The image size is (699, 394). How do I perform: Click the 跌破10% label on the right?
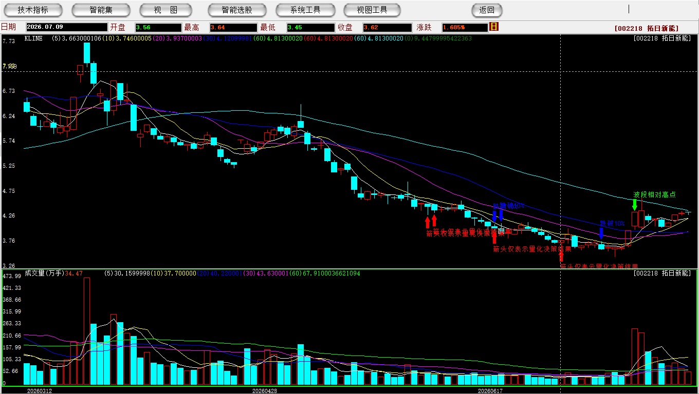click(612, 224)
